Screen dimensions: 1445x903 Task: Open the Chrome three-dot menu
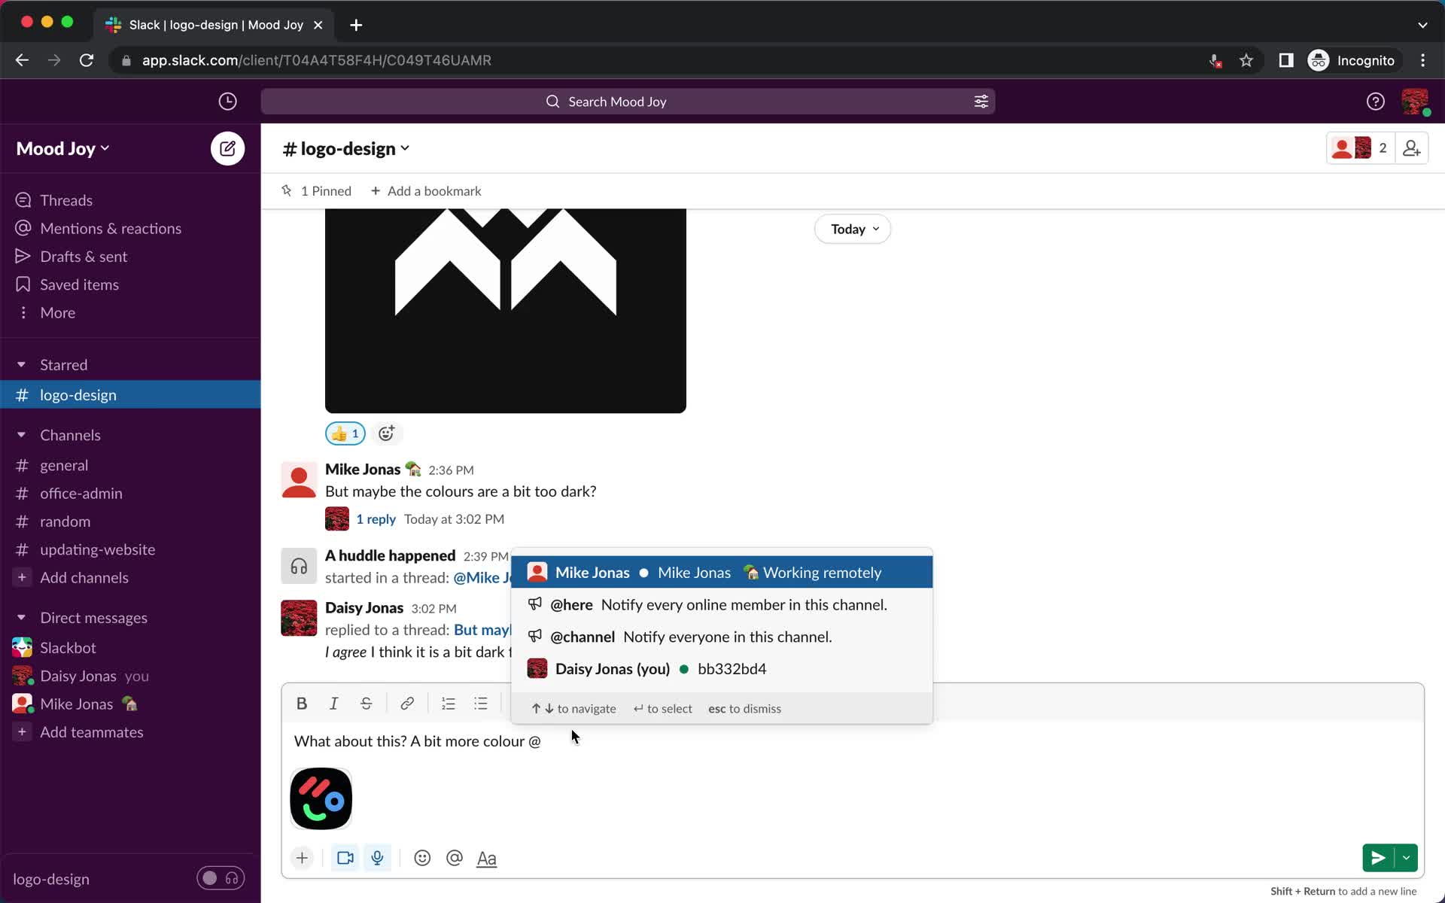pyautogui.click(x=1422, y=60)
